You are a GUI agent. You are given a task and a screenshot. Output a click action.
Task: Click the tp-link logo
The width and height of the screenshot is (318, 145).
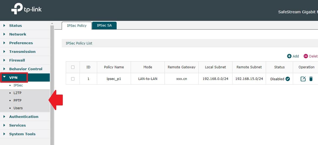coord(26,10)
